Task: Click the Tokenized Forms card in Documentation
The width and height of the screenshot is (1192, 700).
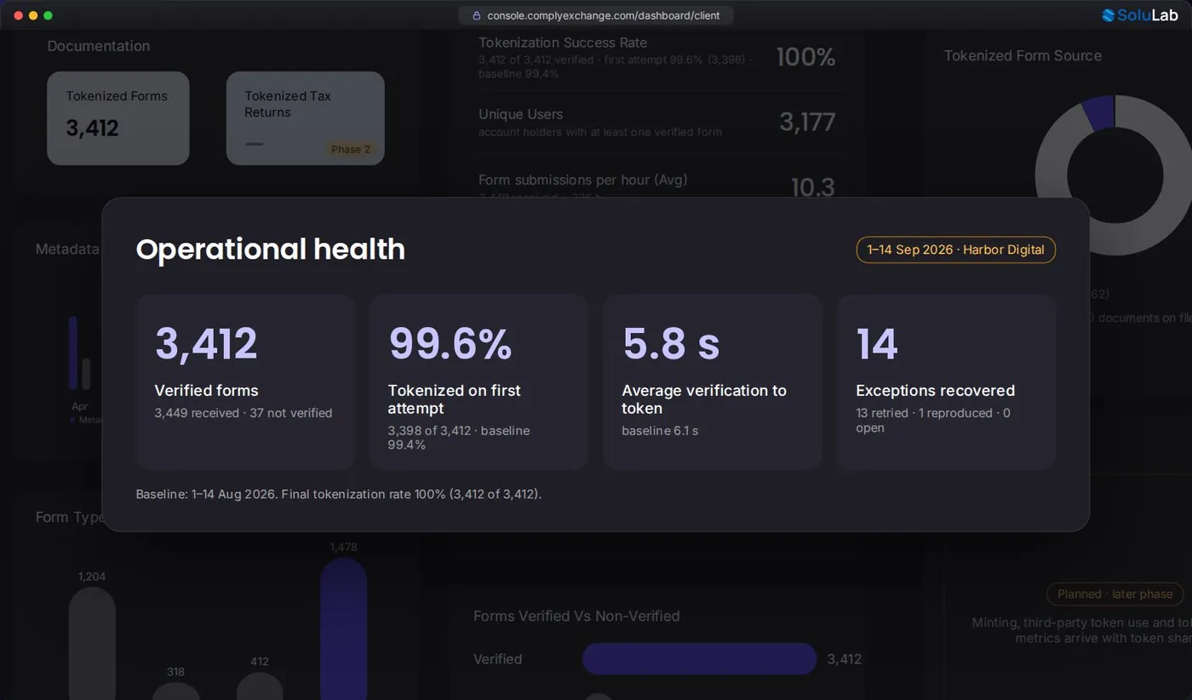Action: (118, 118)
